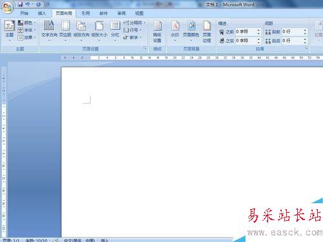Click the 段前 spacing input field

pos(292,32)
